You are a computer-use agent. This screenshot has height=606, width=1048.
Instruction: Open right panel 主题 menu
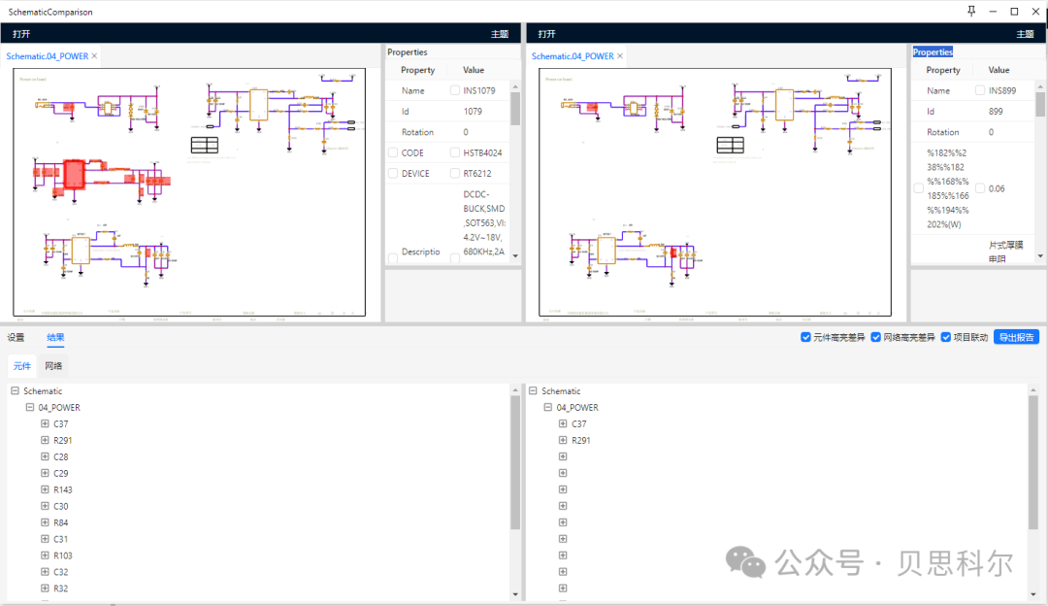(1026, 33)
